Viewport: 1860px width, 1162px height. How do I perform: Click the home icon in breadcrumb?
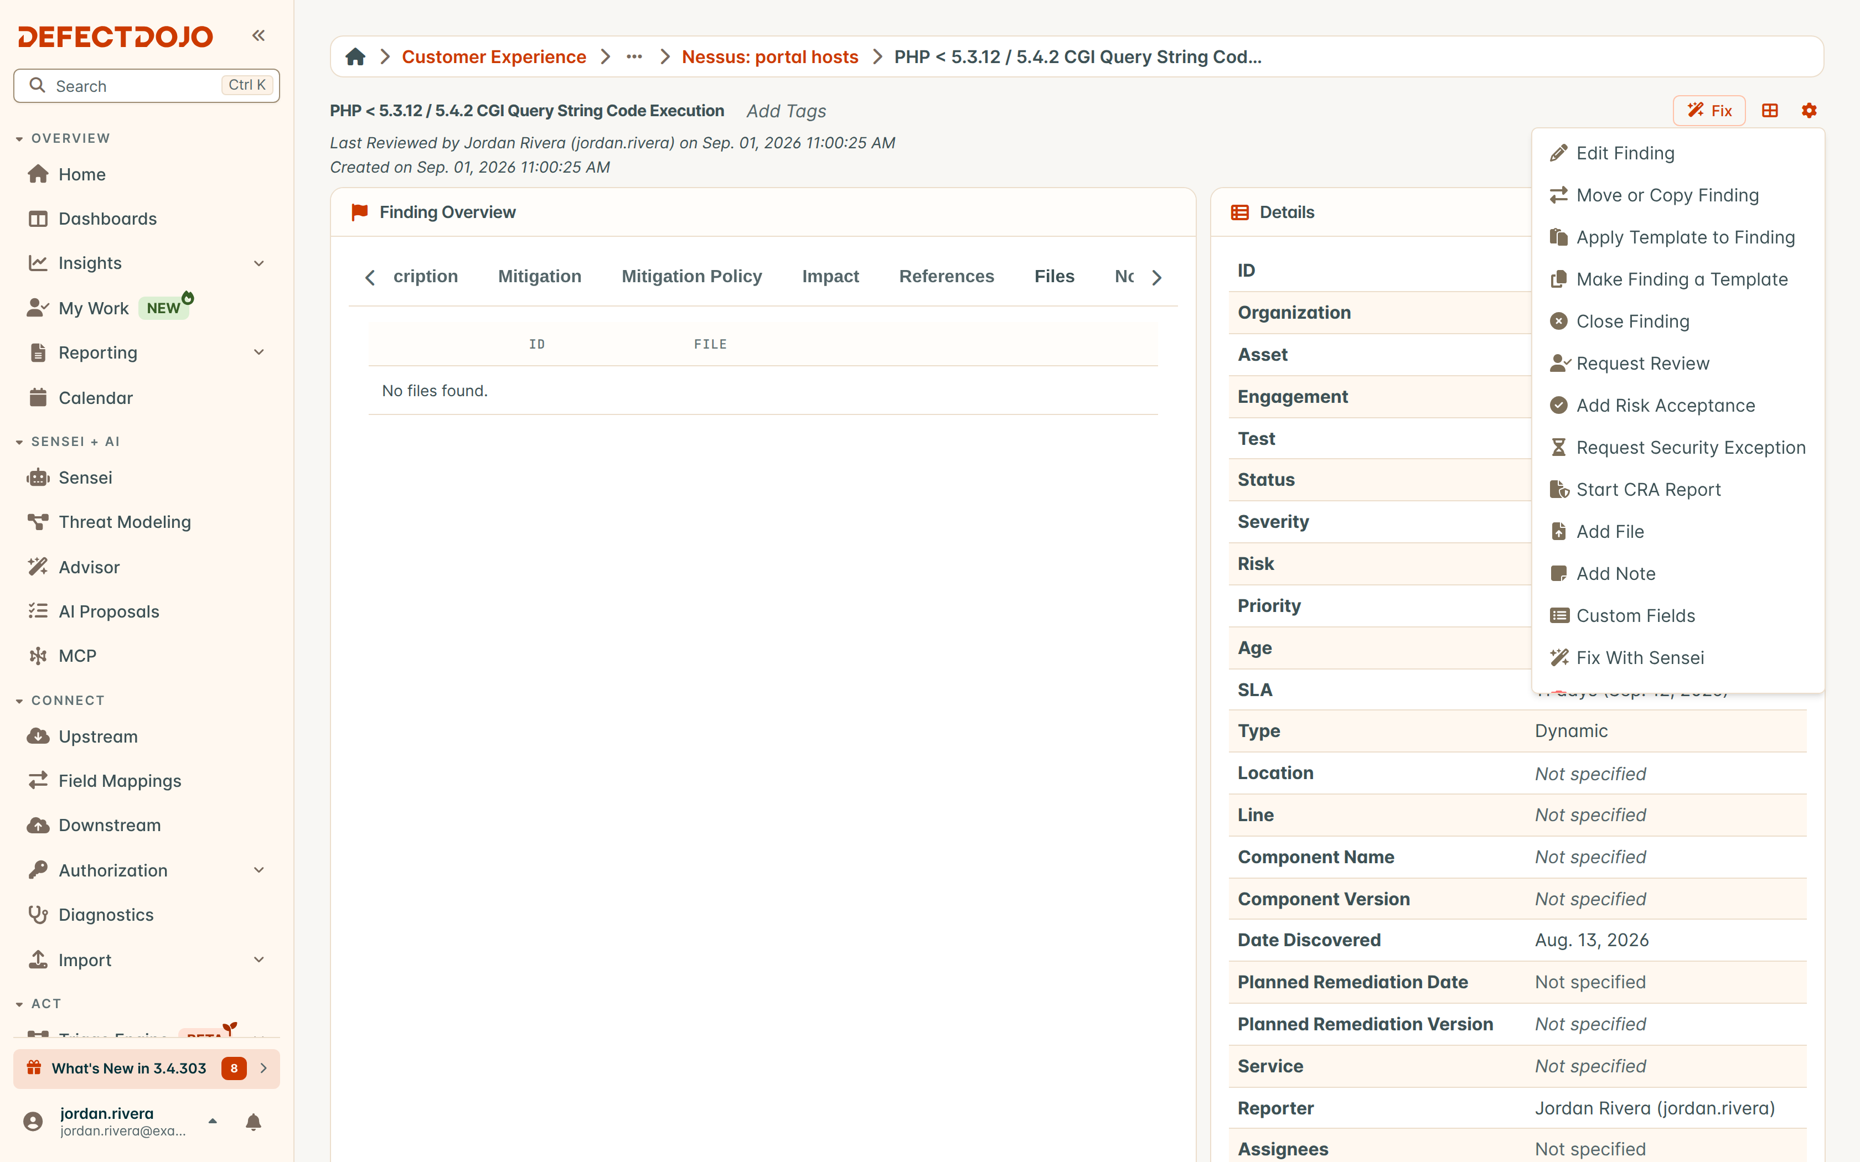355,57
